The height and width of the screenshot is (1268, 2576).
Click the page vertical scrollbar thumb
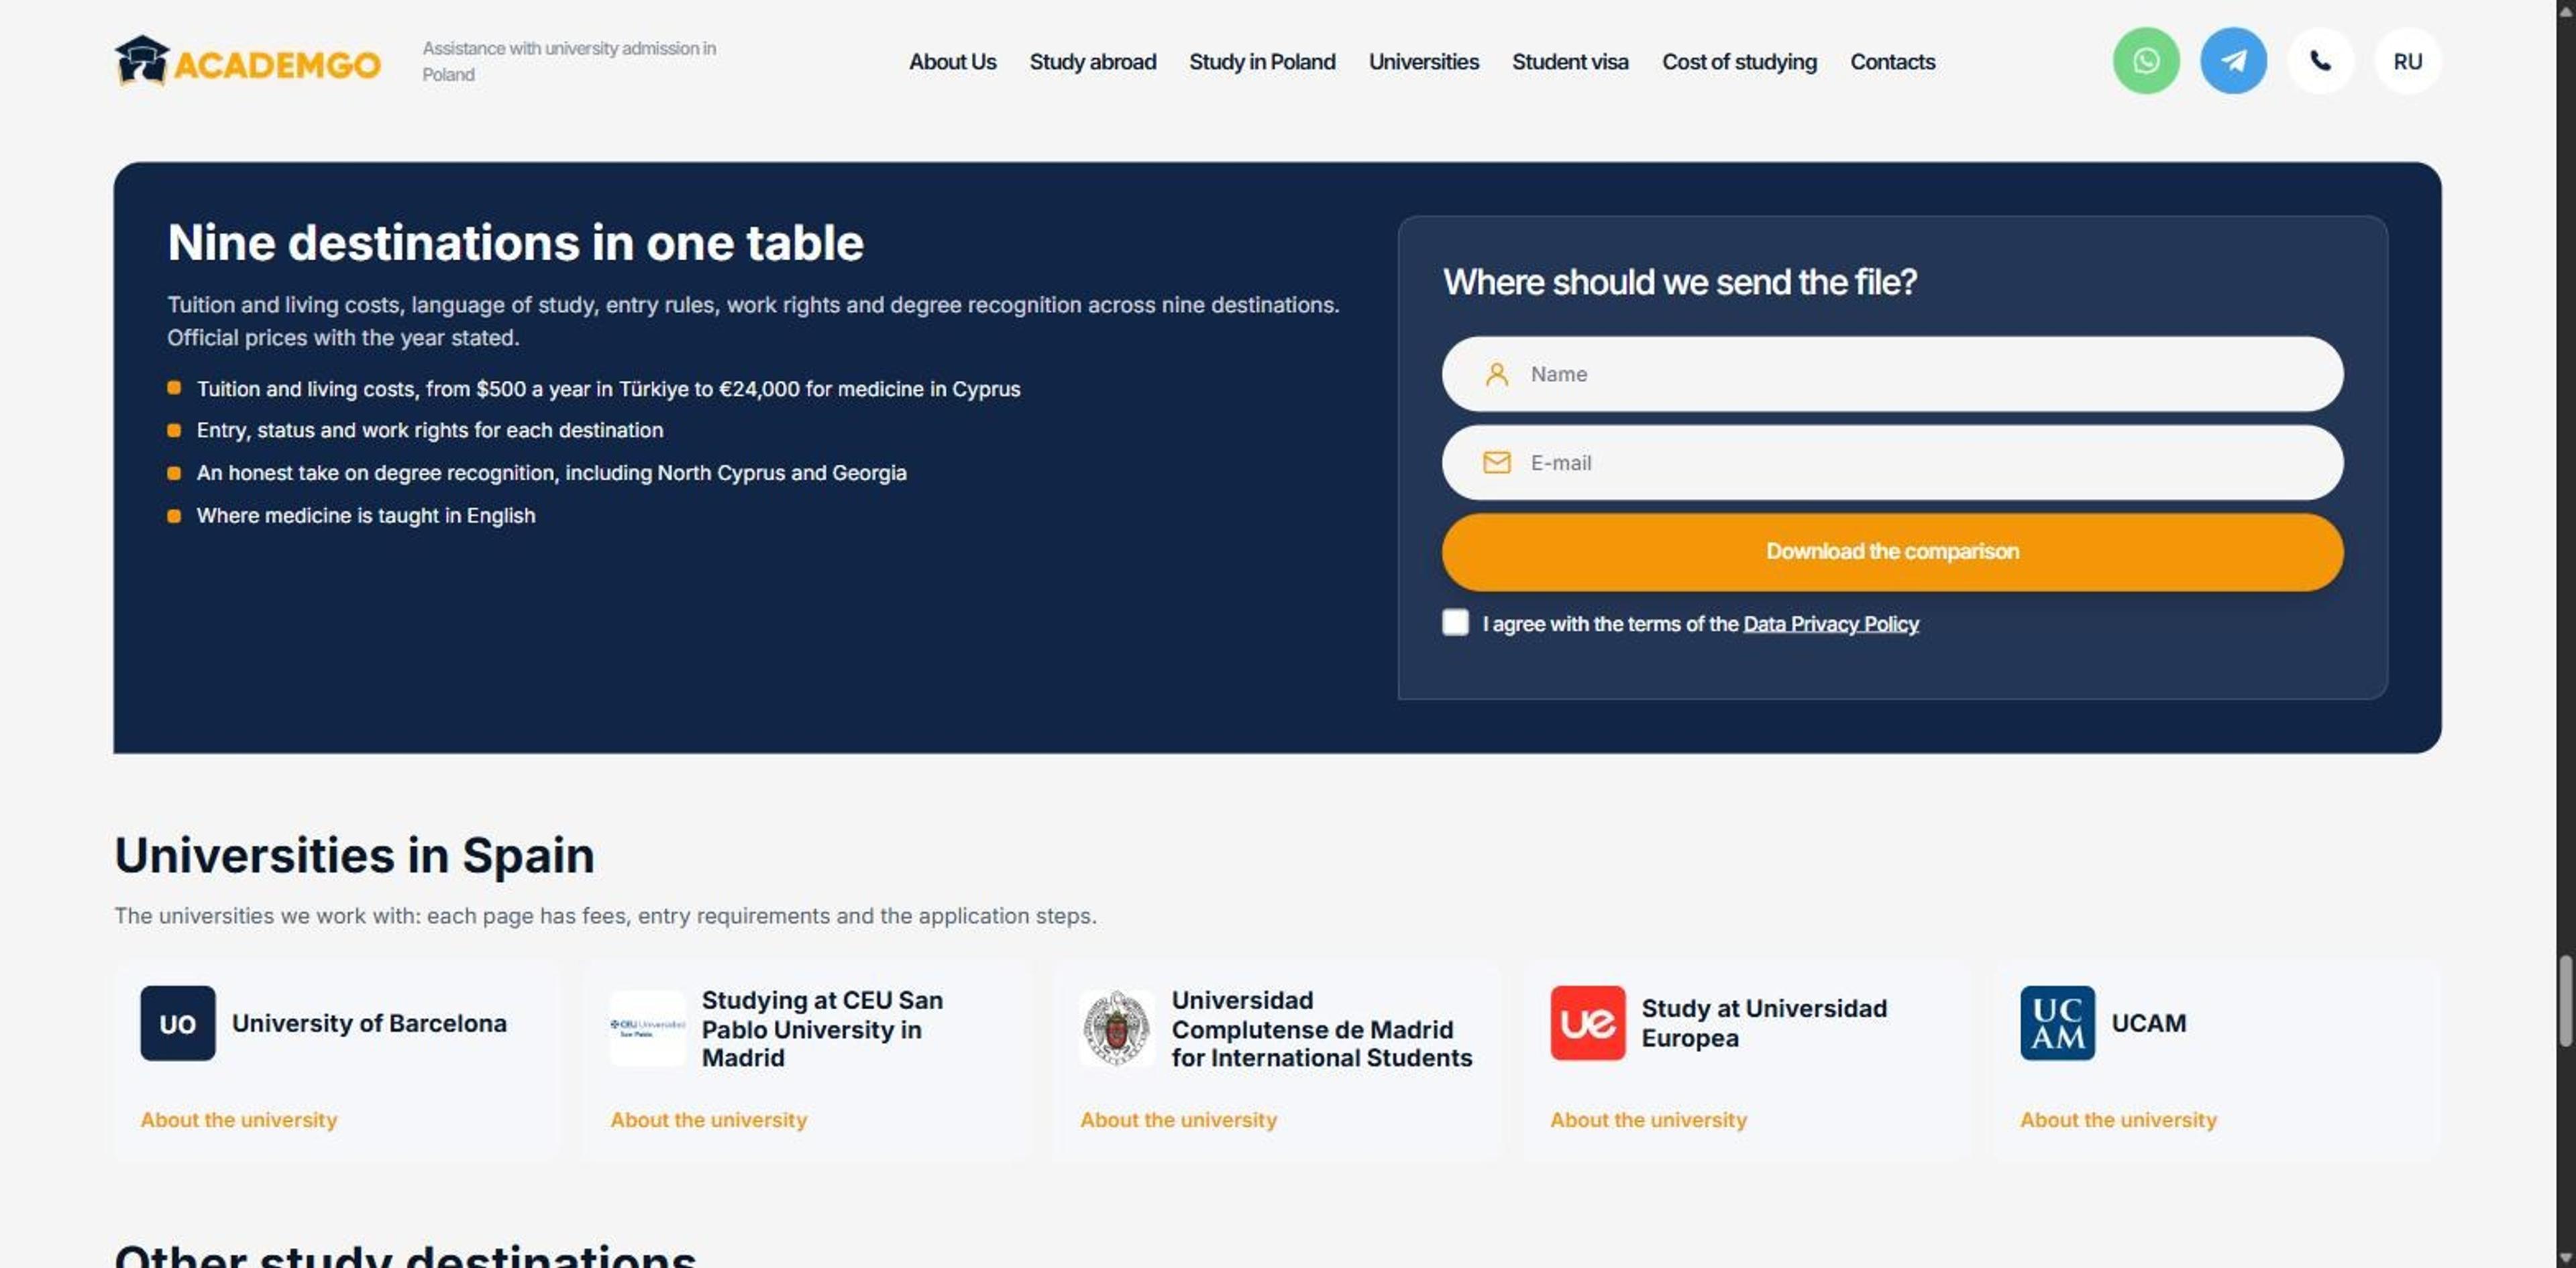[2565, 1001]
